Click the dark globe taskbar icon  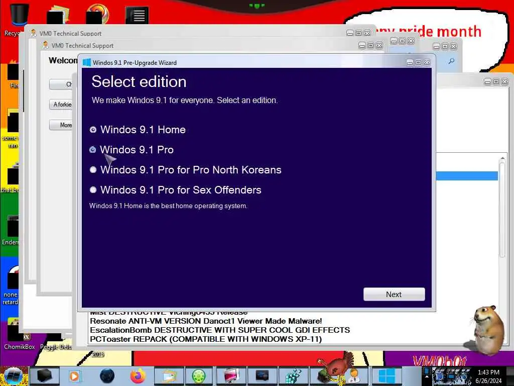click(x=107, y=376)
